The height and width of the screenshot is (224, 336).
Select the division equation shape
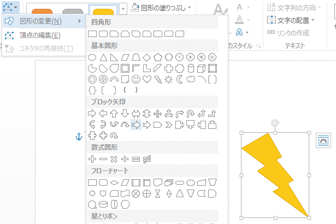[125, 160]
